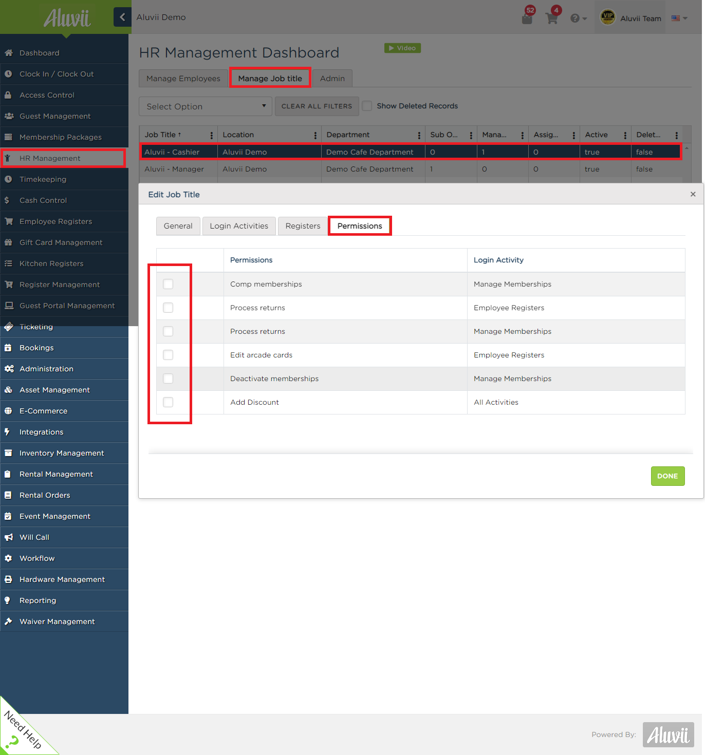Open Job Title column options menu
Screen dimensions: 705x755
point(212,135)
